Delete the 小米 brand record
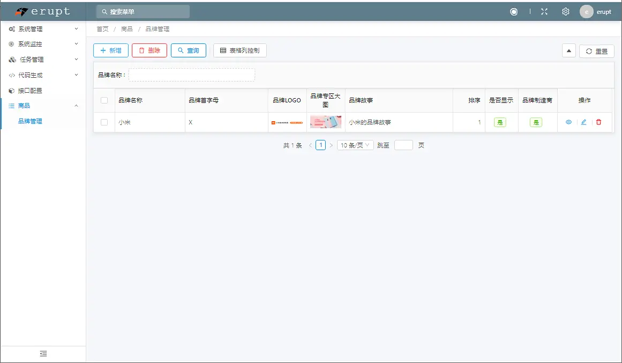Image resolution: width=622 pixels, height=363 pixels. [598, 122]
